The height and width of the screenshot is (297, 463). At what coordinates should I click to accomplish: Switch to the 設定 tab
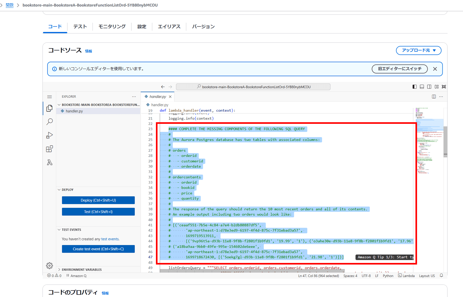[x=142, y=26]
